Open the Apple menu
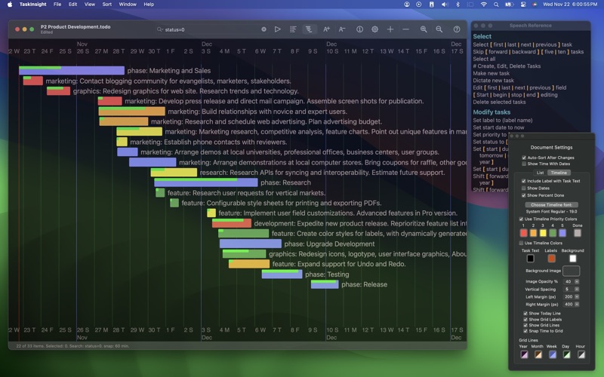The image size is (604, 377). coord(10,5)
